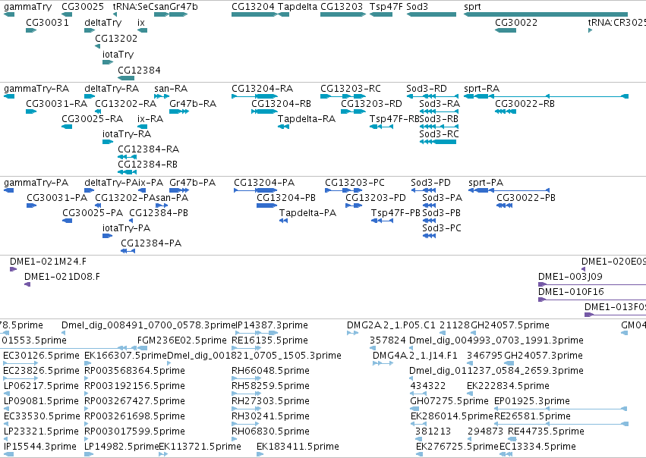Image resolution: width=646 pixels, height=458 pixels.
Task: Select the gammaTry-PA protein
Action: (8, 190)
